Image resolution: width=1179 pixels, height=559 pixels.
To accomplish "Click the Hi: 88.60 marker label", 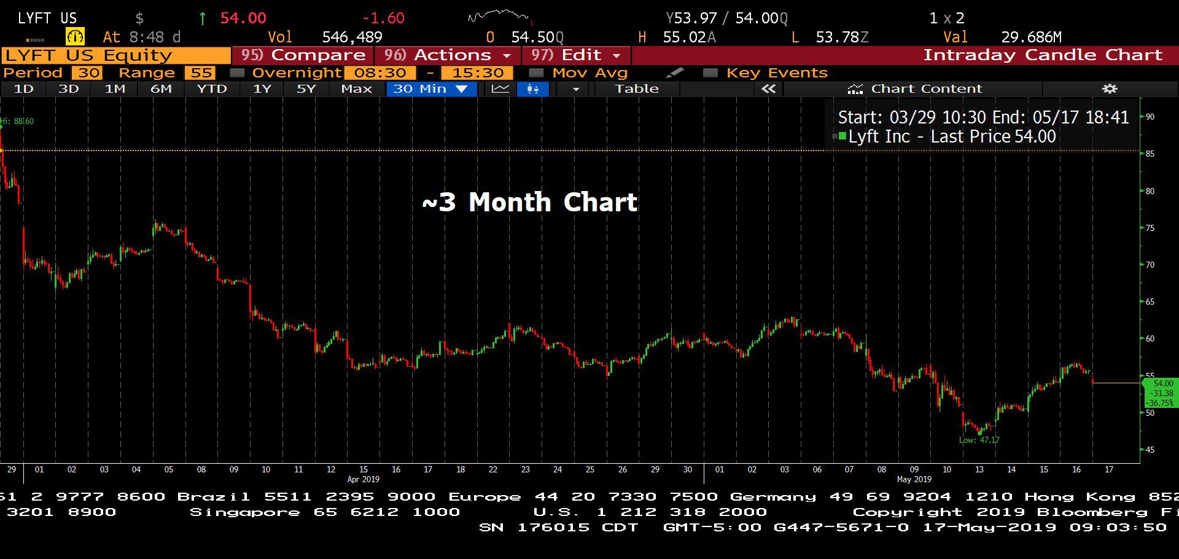I will tap(17, 121).
